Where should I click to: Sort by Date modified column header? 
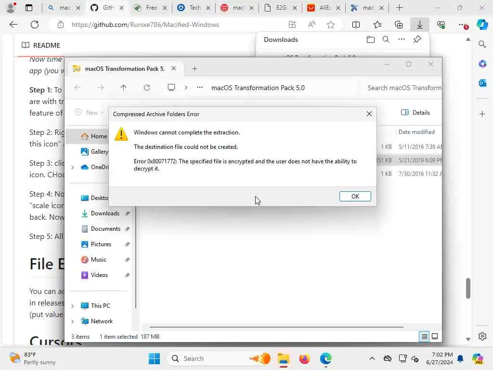[416, 132]
